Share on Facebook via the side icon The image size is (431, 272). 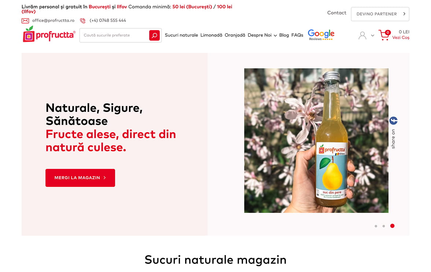click(x=393, y=120)
